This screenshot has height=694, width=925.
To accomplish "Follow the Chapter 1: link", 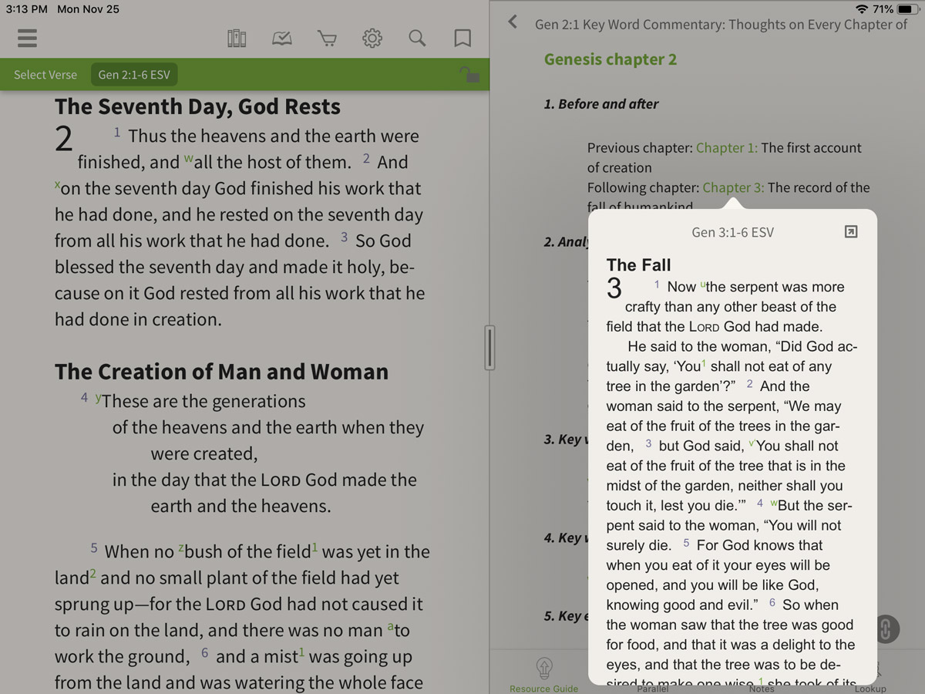I will pyautogui.click(x=727, y=147).
